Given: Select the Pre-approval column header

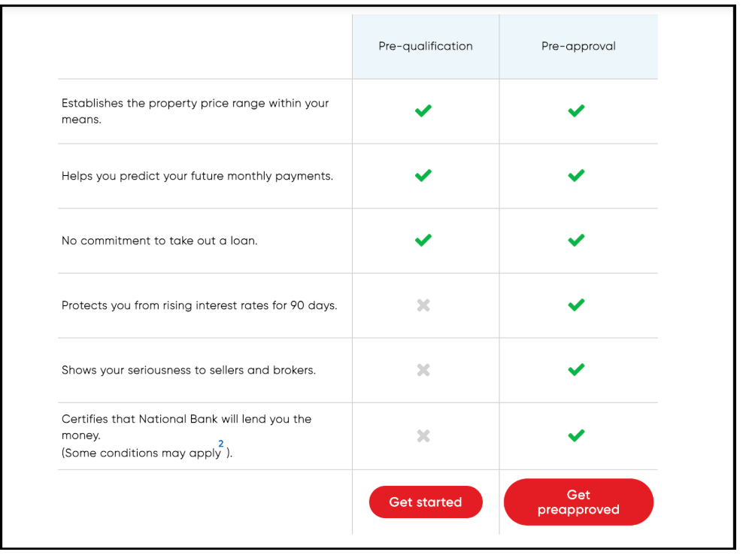Looking at the screenshot, I should click(x=578, y=46).
